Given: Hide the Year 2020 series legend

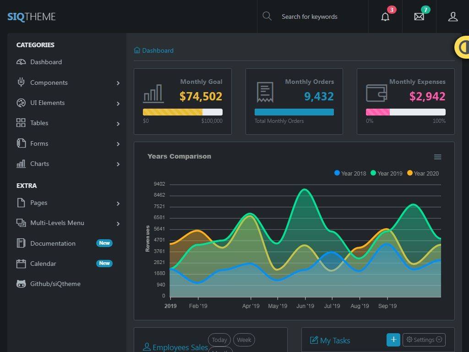Looking at the screenshot, I should (423, 173).
